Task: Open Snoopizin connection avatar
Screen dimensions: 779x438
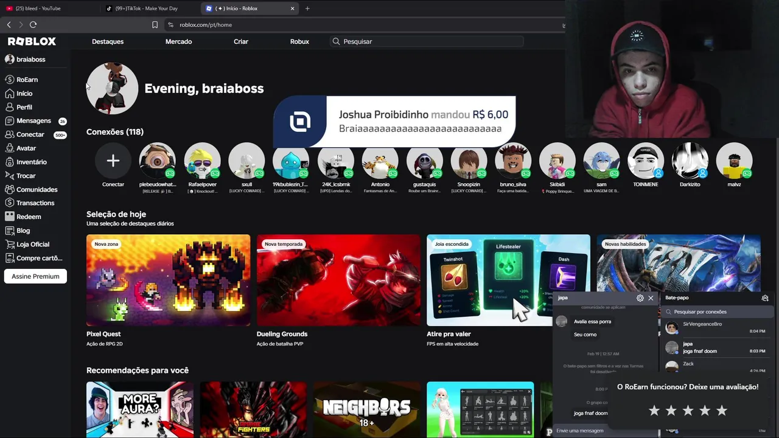Action: (x=469, y=161)
